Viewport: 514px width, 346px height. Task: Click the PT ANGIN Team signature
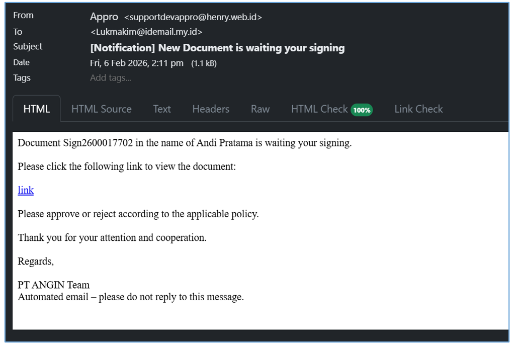pyautogui.click(x=53, y=285)
